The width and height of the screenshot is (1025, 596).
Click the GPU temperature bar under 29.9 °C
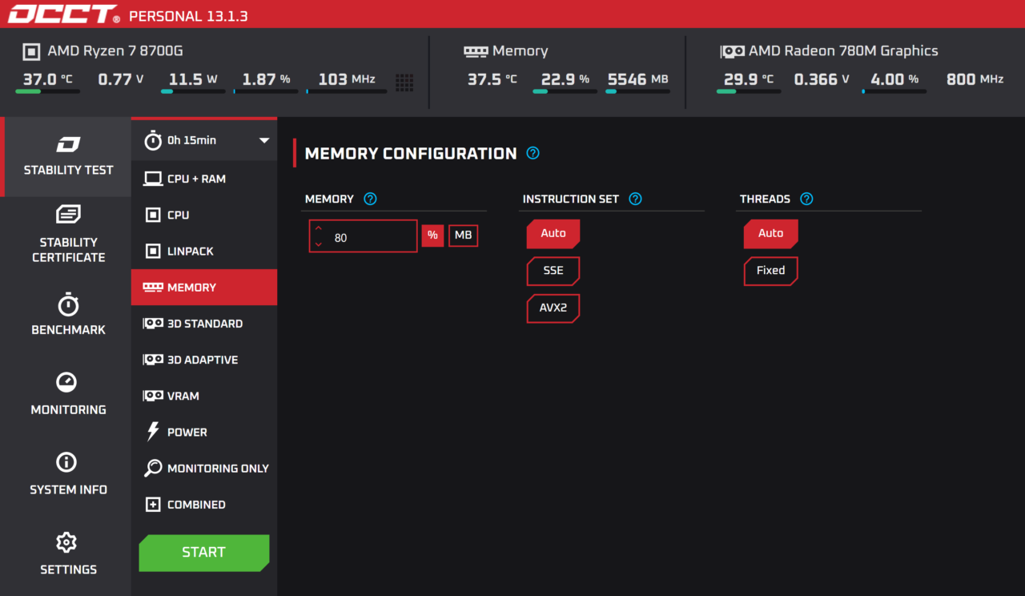coord(748,91)
